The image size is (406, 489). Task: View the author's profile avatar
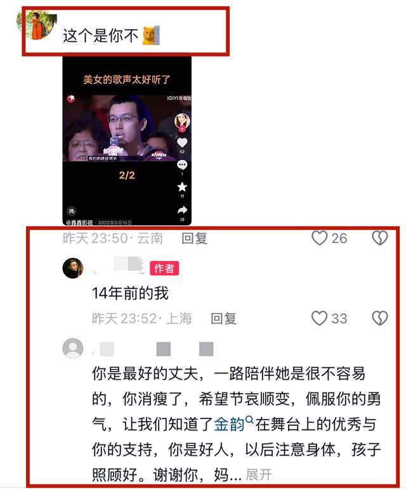(73, 268)
